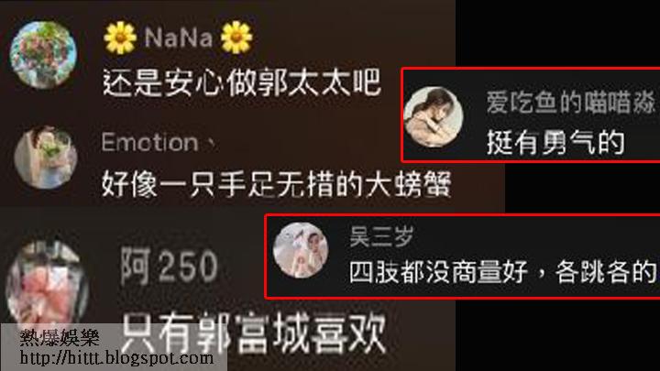Image resolution: width=660 pixels, height=371 pixels.
Task: Click the right sunflower emoji beside NaNa
Action: pyautogui.click(x=236, y=38)
